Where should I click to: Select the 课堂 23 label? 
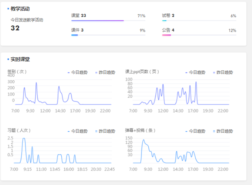point(79,16)
